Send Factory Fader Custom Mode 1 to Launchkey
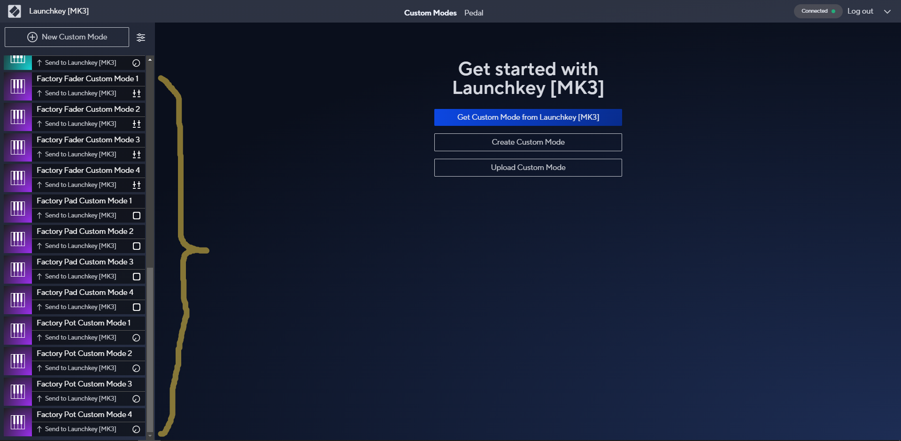This screenshot has height=441, width=901. coord(77,93)
